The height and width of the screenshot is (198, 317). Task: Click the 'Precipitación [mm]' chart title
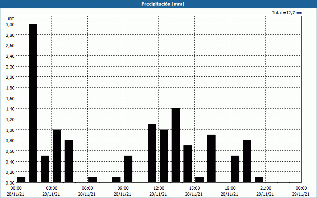pos(163,4)
